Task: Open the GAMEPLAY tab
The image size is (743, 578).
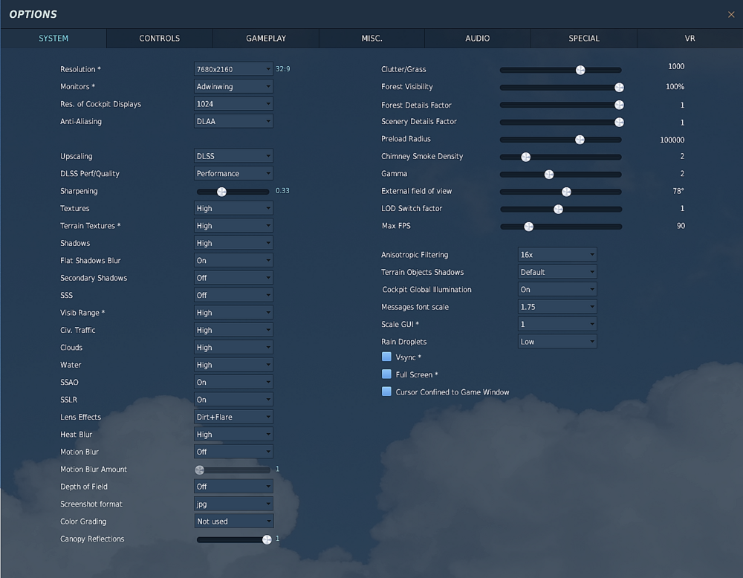Action: 266,39
